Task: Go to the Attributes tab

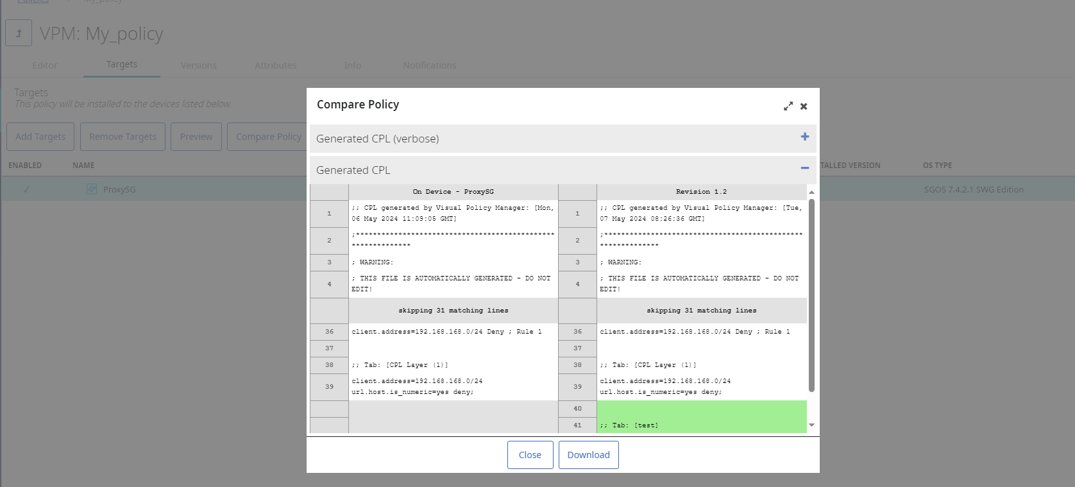Action: click(x=276, y=65)
